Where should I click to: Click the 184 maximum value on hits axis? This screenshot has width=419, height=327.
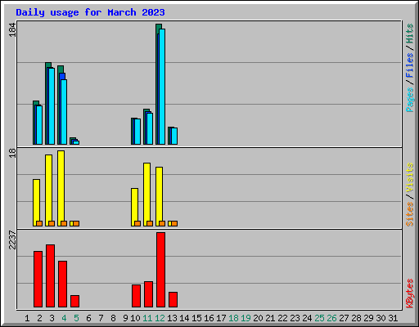coord(12,30)
